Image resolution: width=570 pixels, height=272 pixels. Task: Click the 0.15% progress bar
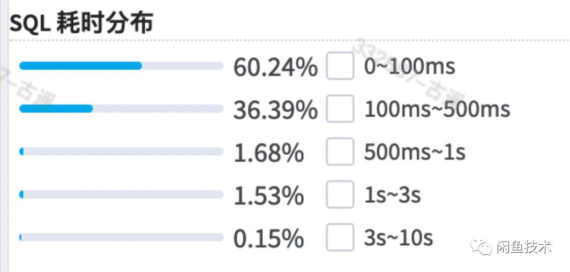point(121,237)
